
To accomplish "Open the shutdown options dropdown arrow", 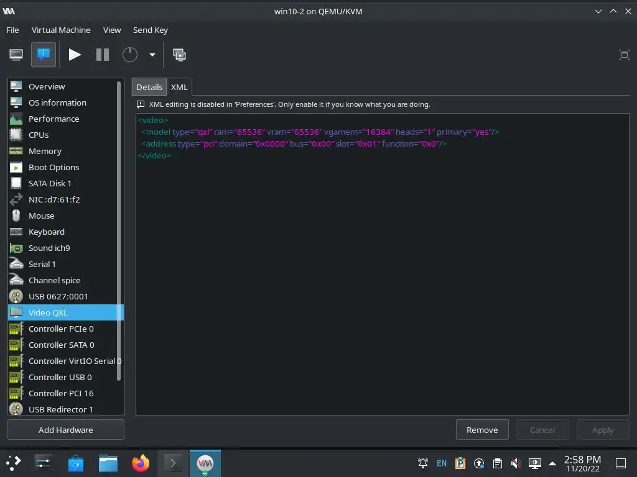I will tap(152, 55).
